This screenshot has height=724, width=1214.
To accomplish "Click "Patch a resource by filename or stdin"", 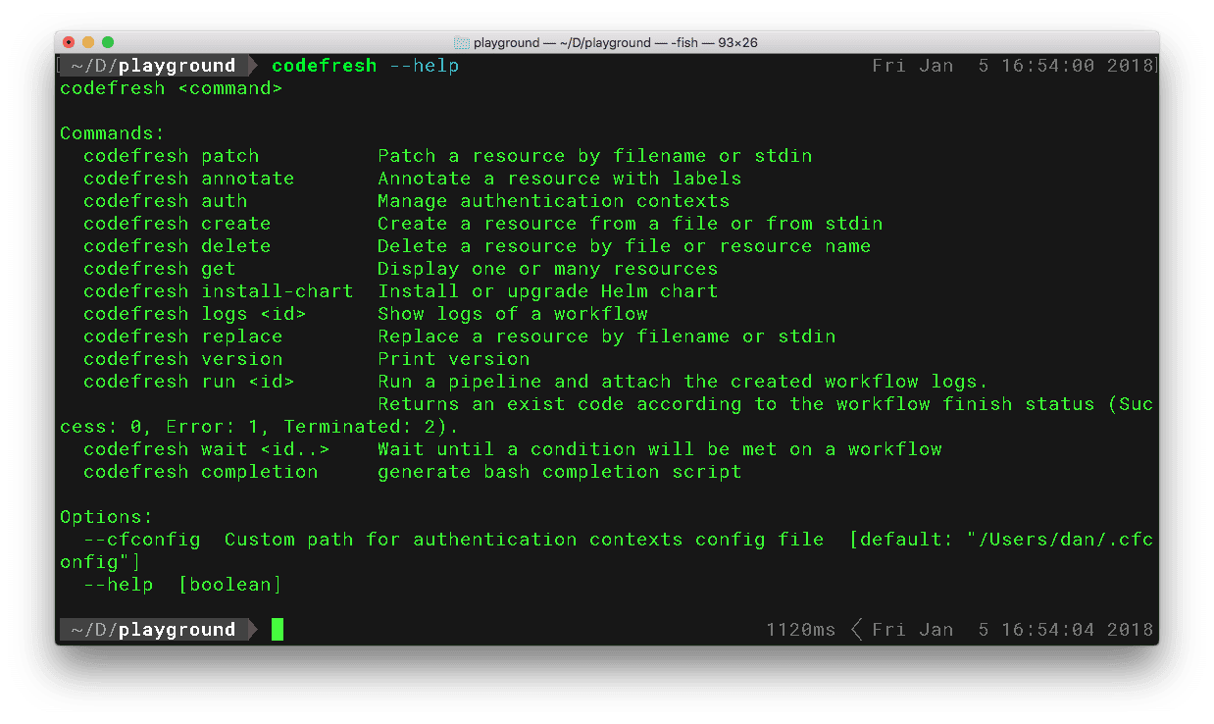I will 595,156.
